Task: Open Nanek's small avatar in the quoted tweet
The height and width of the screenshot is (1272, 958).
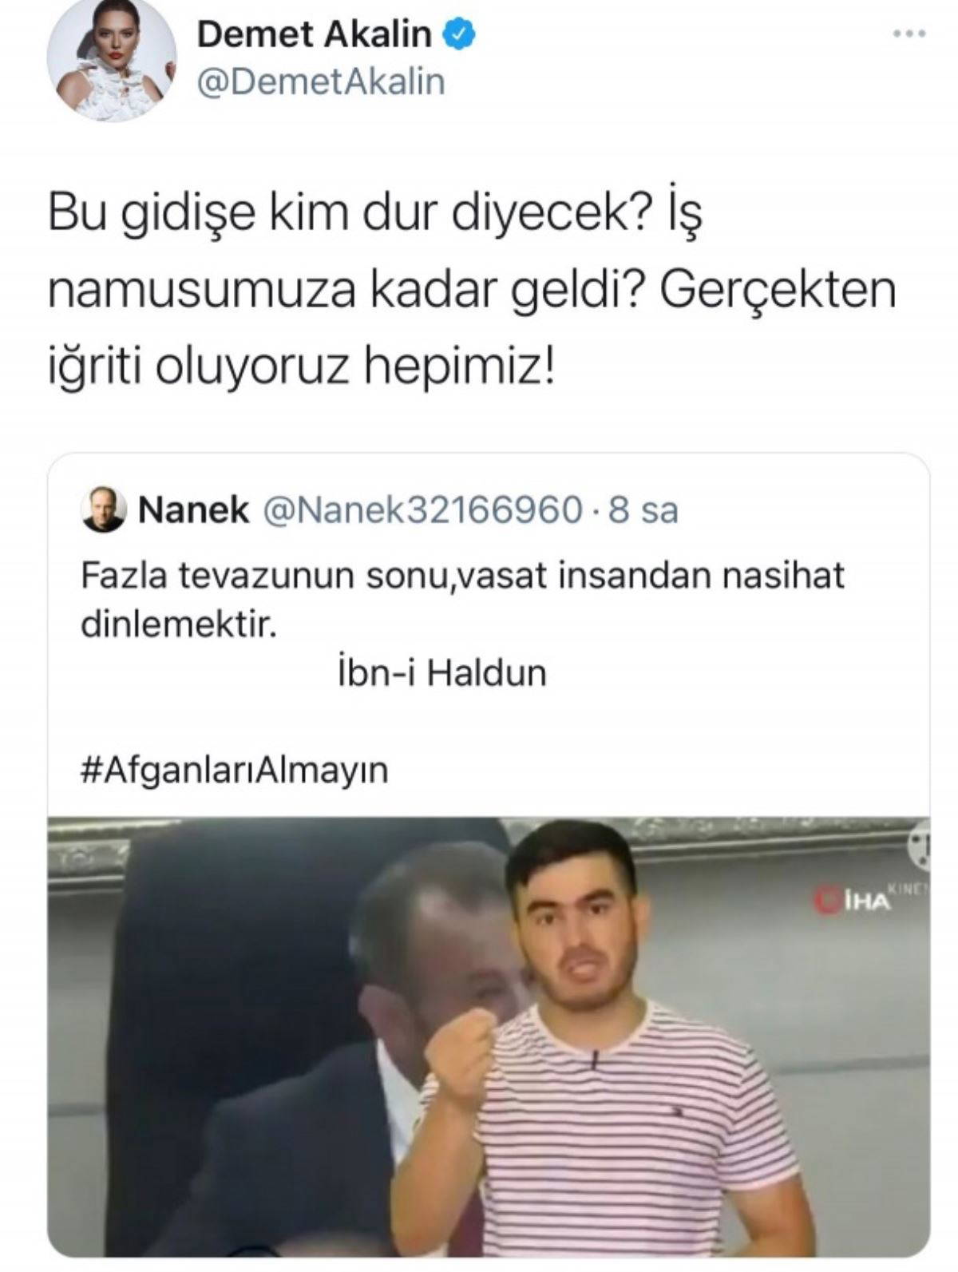Action: pyautogui.click(x=104, y=509)
